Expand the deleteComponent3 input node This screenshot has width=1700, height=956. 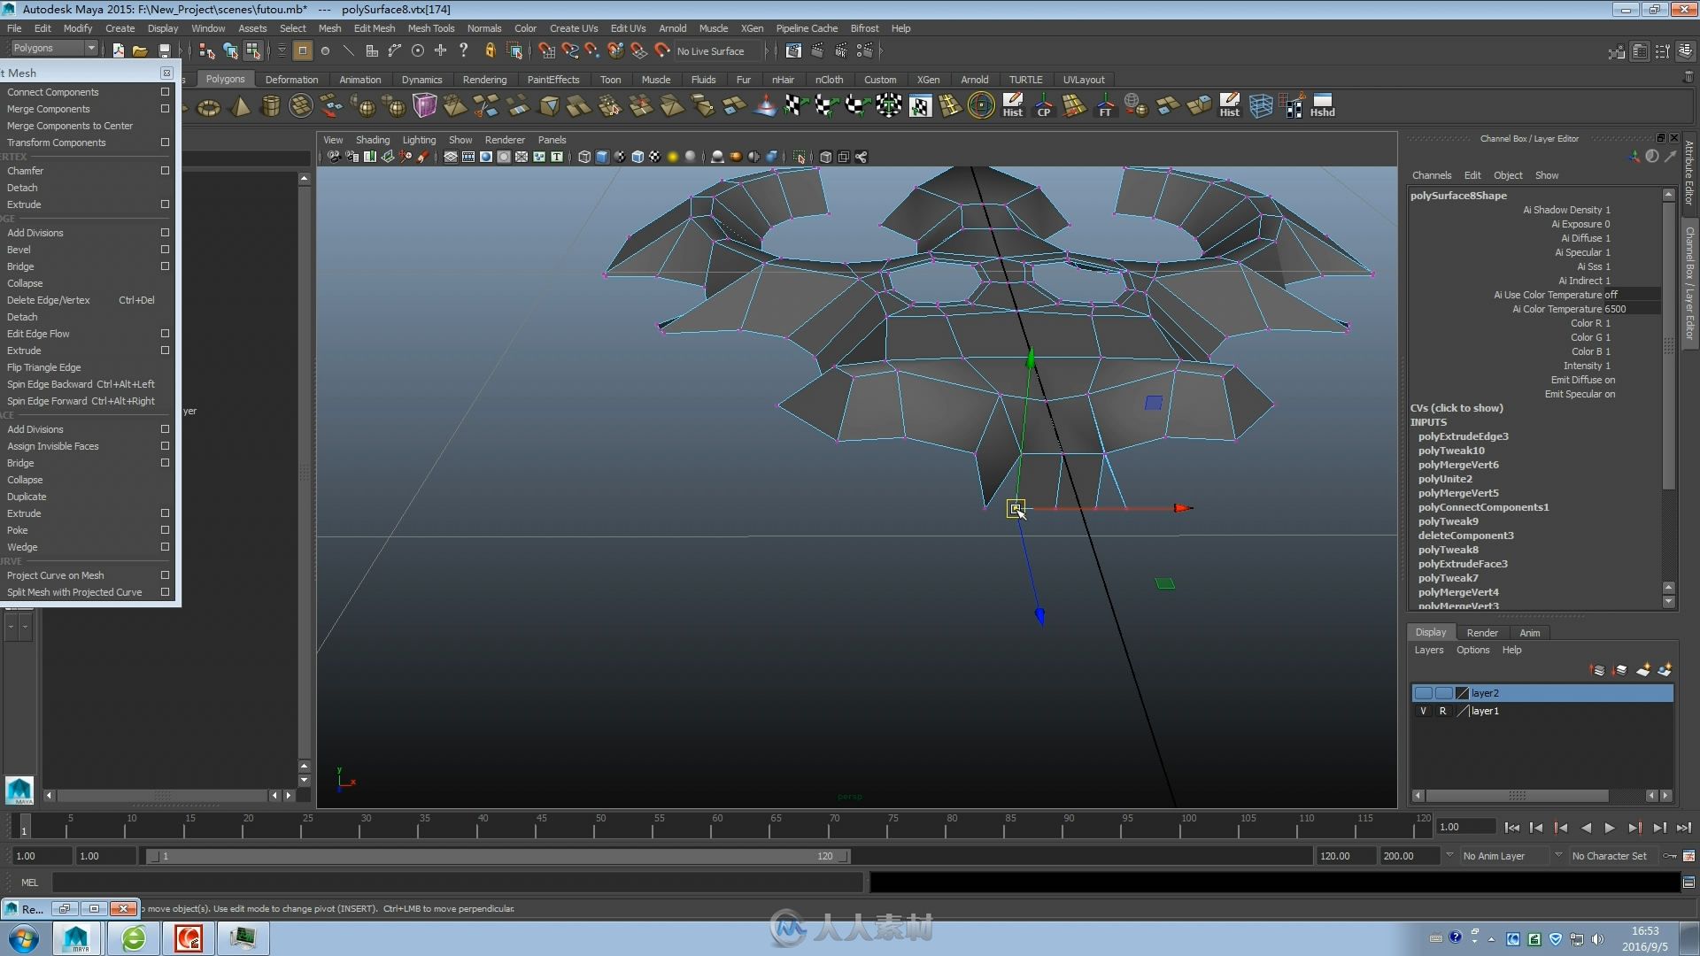1466,536
